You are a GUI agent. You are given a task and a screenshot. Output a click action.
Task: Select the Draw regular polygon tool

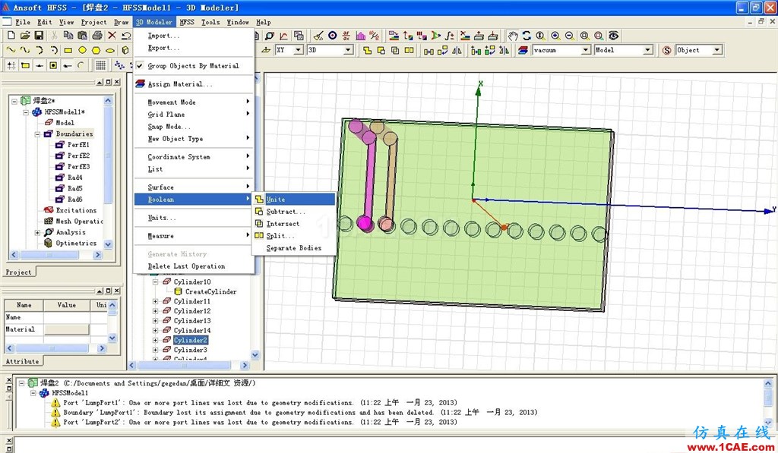pos(96,50)
